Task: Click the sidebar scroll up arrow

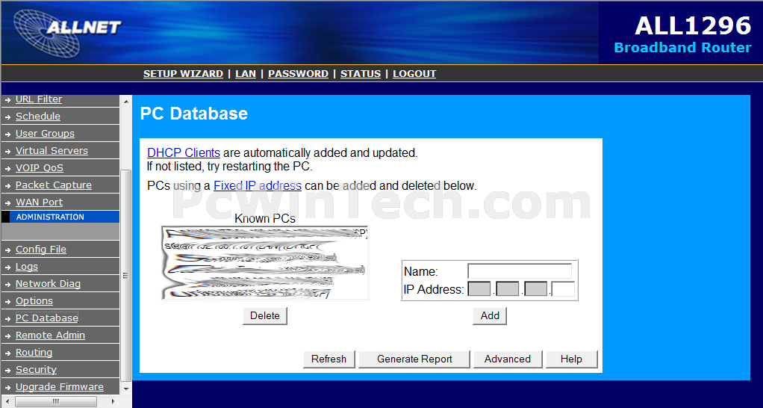Action: point(126,102)
